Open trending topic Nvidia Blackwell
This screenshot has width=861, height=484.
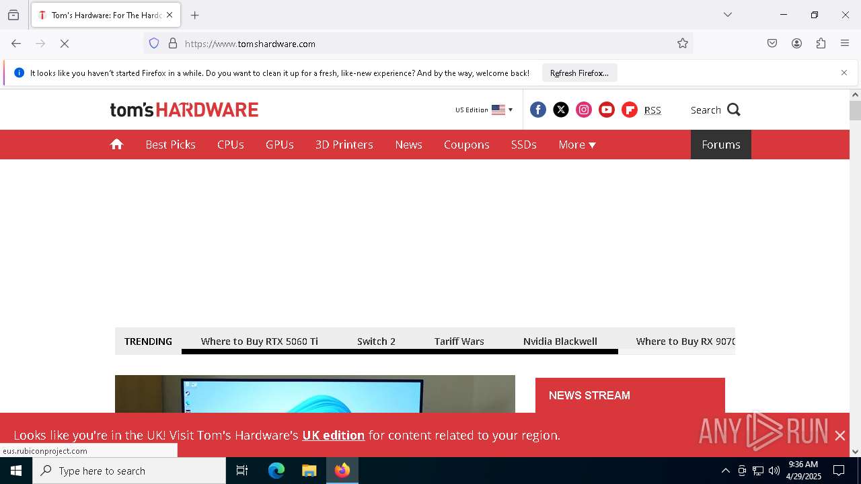point(560,341)
